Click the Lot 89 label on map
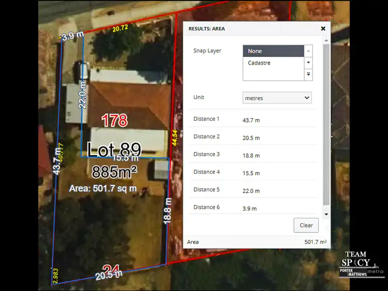The height and width of the screenshot is (291, 388). [x=114, y=150]
